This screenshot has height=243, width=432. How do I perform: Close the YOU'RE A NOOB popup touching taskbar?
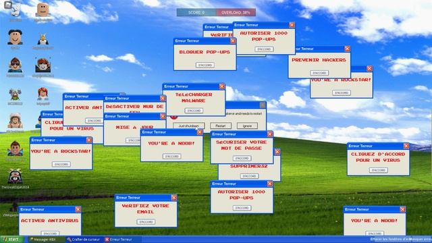(x=402, y=209)
